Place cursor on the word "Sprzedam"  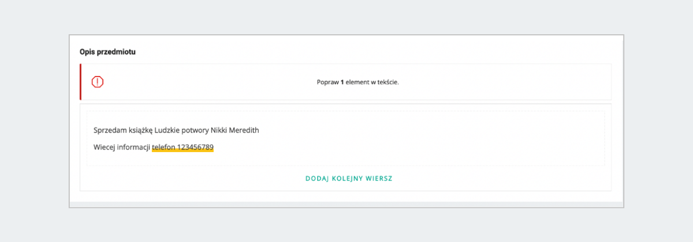108,130
